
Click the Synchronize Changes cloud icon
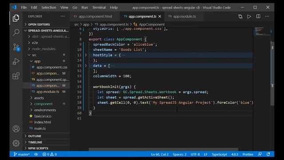[x=36, y=154]
